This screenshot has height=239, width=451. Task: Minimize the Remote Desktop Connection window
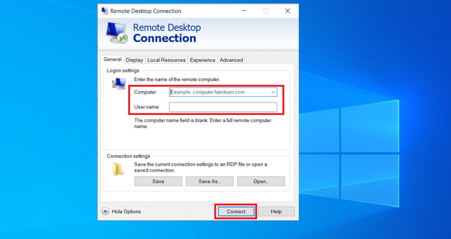pos(244,11)
